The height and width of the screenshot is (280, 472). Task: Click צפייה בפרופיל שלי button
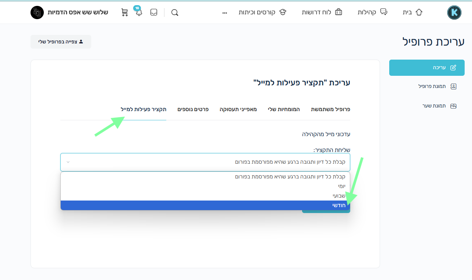(61, 42)
